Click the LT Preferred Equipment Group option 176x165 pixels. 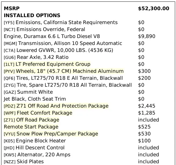[53, 64]
